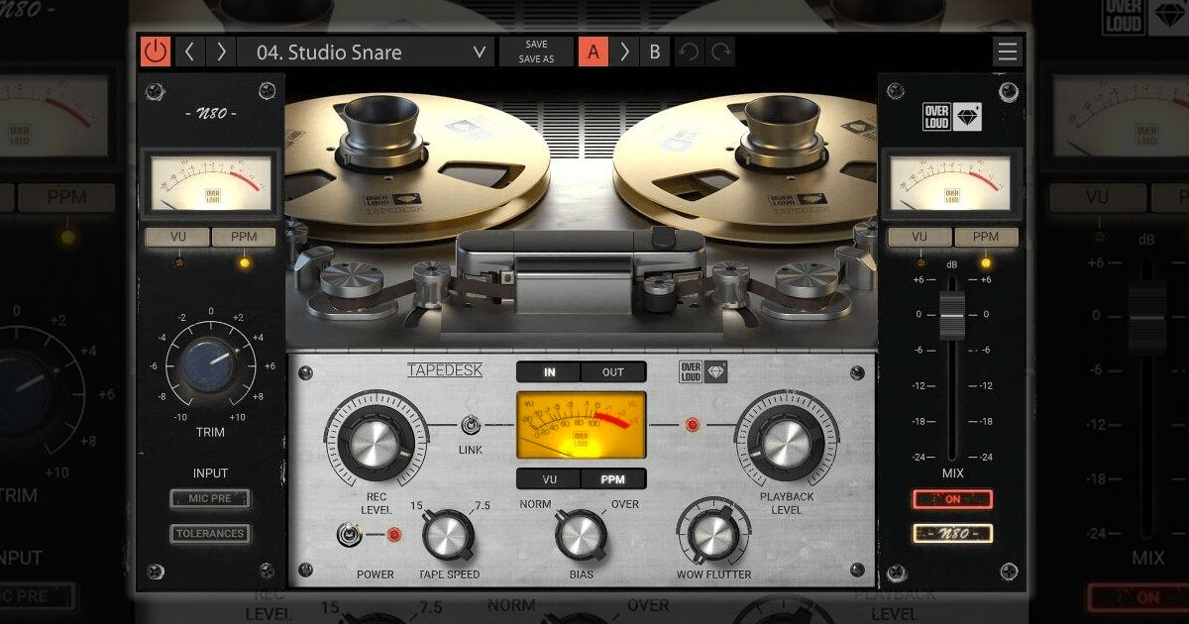Click the WOW FLUTTER knob

click(713, 535)
